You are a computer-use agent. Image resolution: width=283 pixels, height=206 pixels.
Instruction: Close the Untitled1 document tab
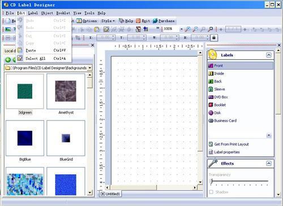(x=102, y=194)
